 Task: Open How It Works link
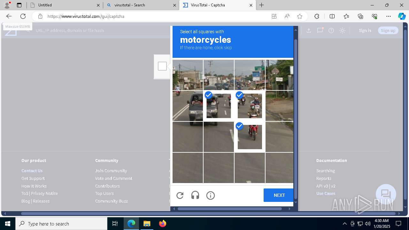pos(34,186)
